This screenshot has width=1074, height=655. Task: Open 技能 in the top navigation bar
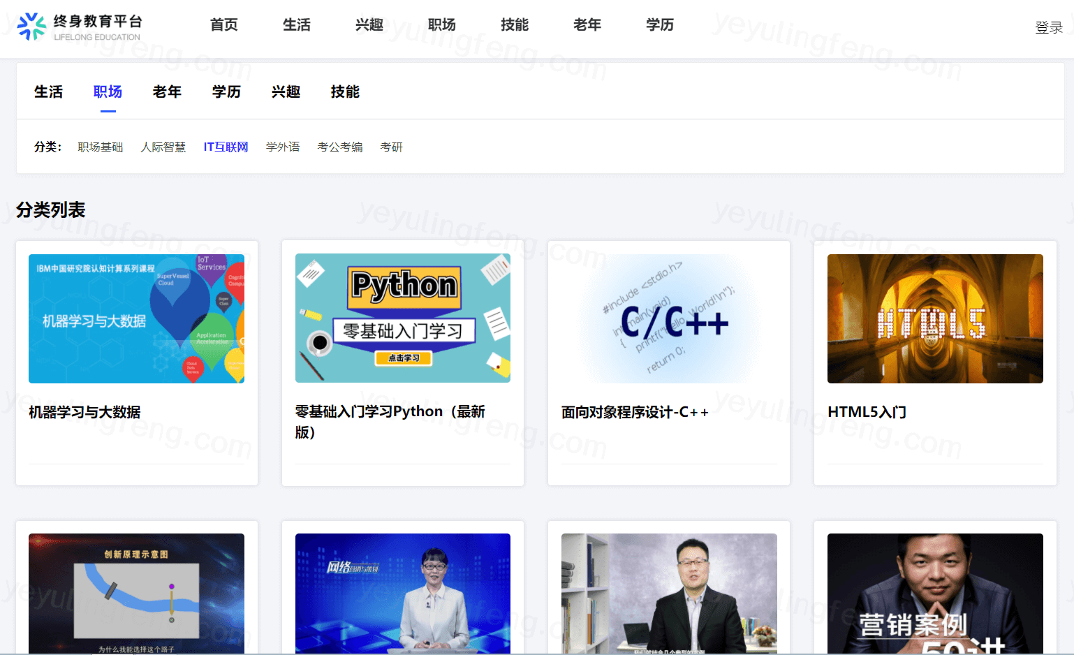514,24
